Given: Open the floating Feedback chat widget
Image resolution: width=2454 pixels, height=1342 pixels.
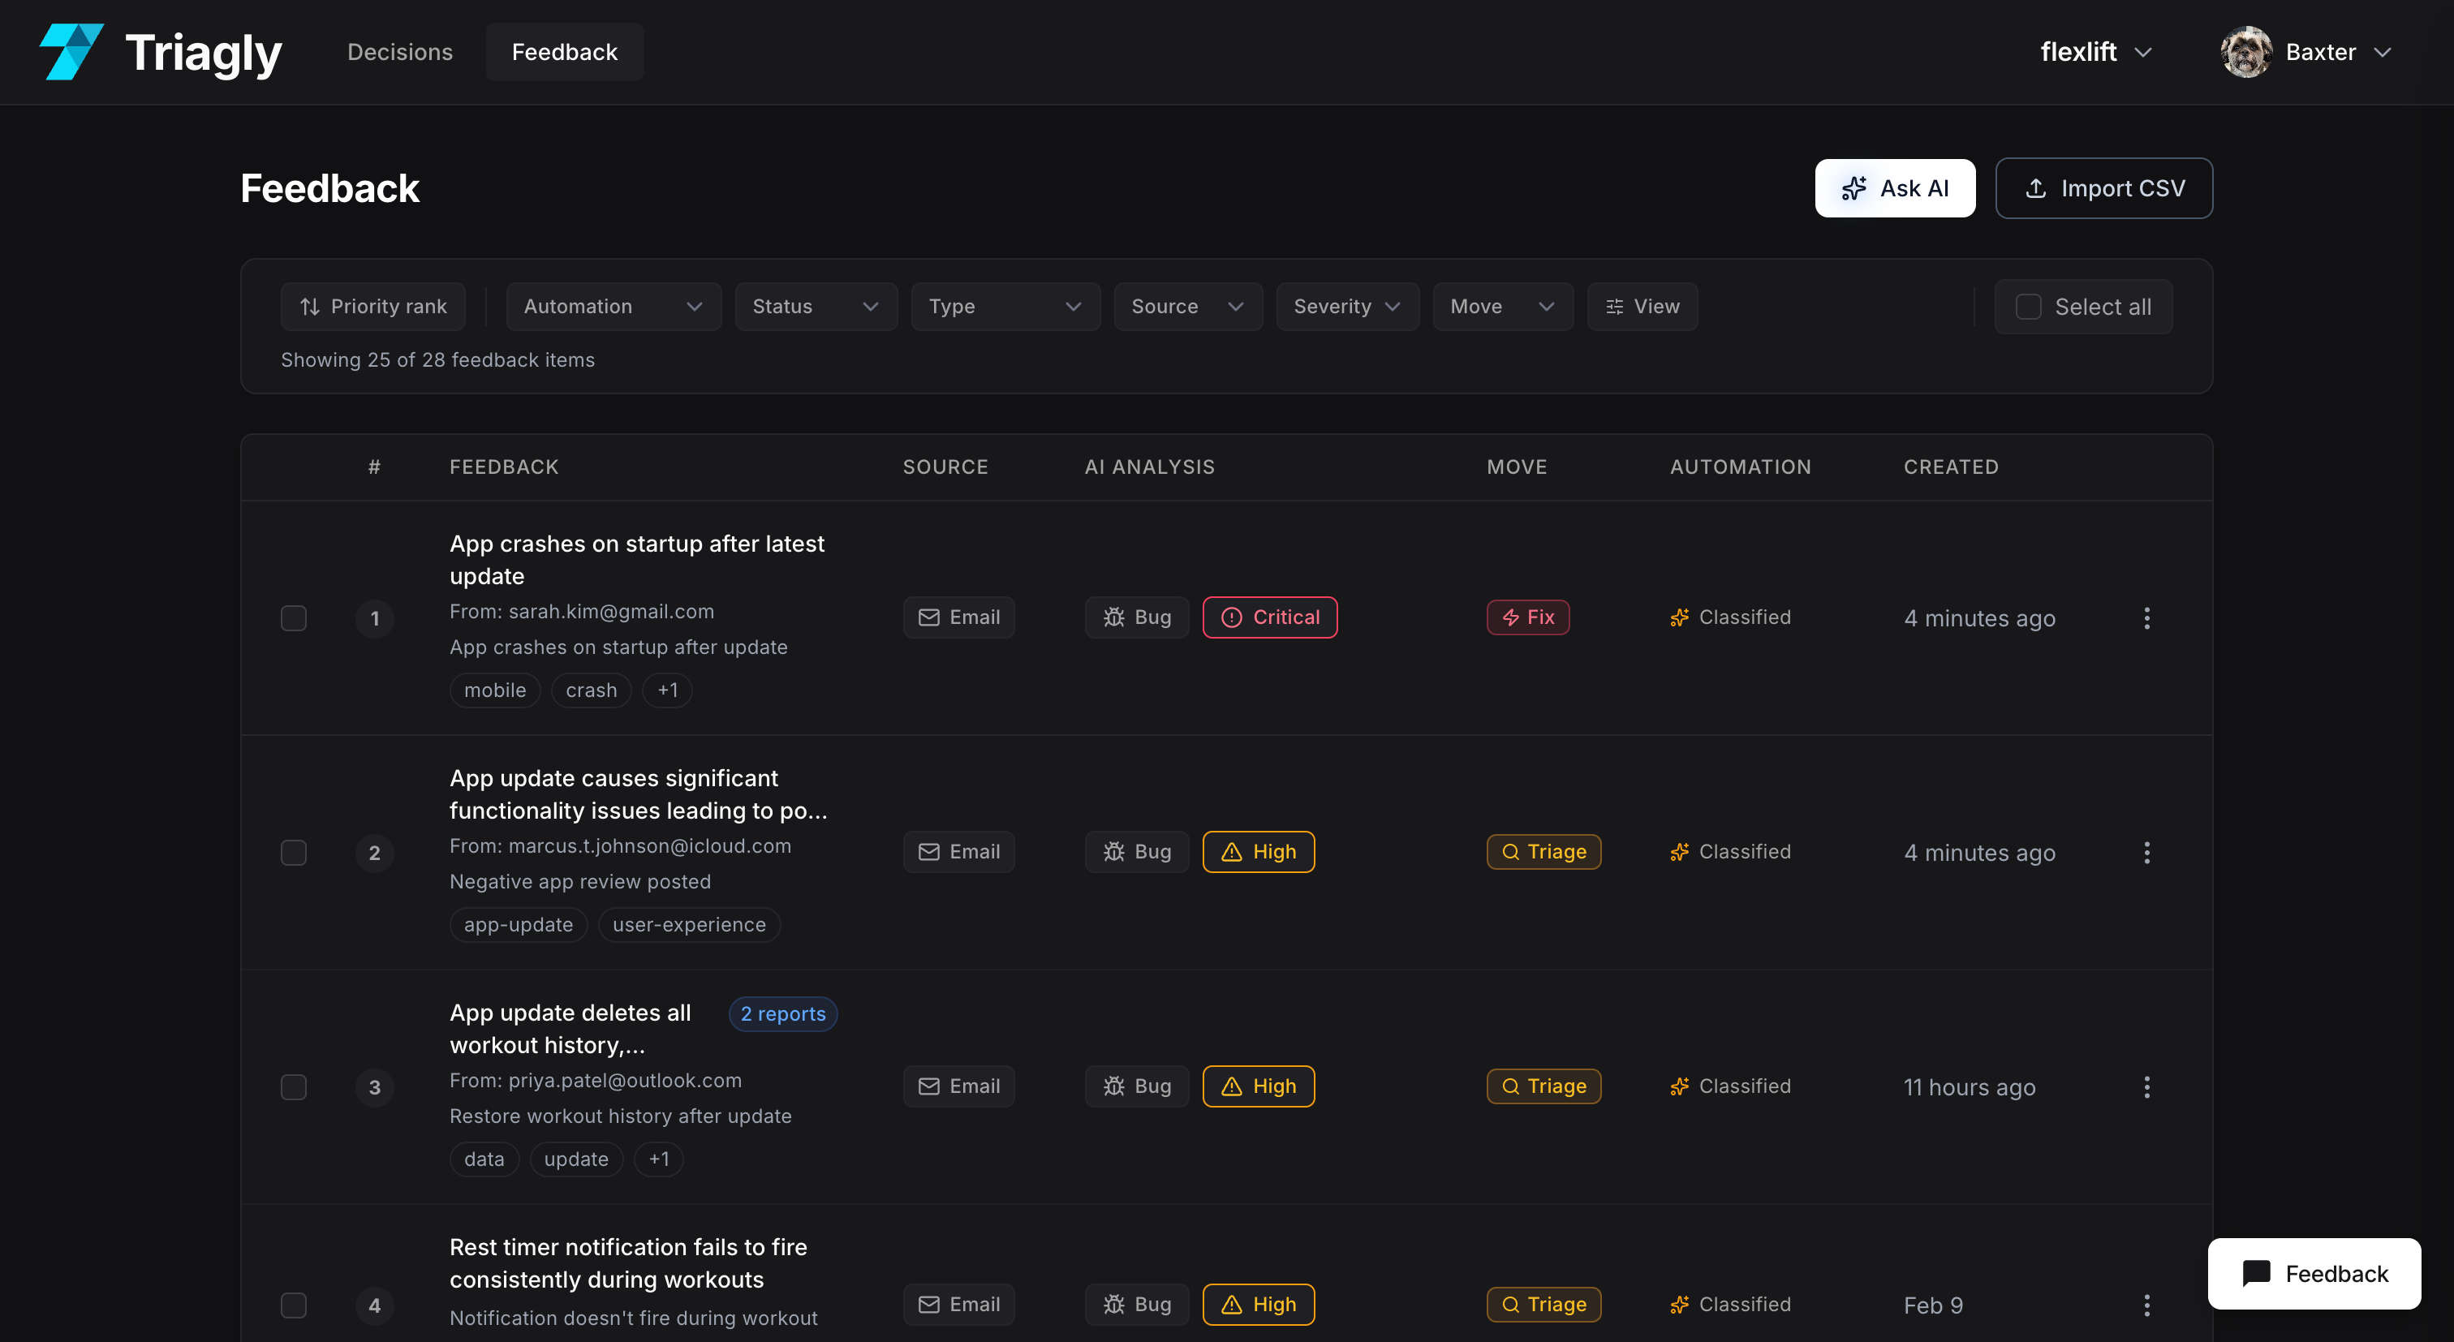Looking at the screenshot, I should [2314, 1273].
